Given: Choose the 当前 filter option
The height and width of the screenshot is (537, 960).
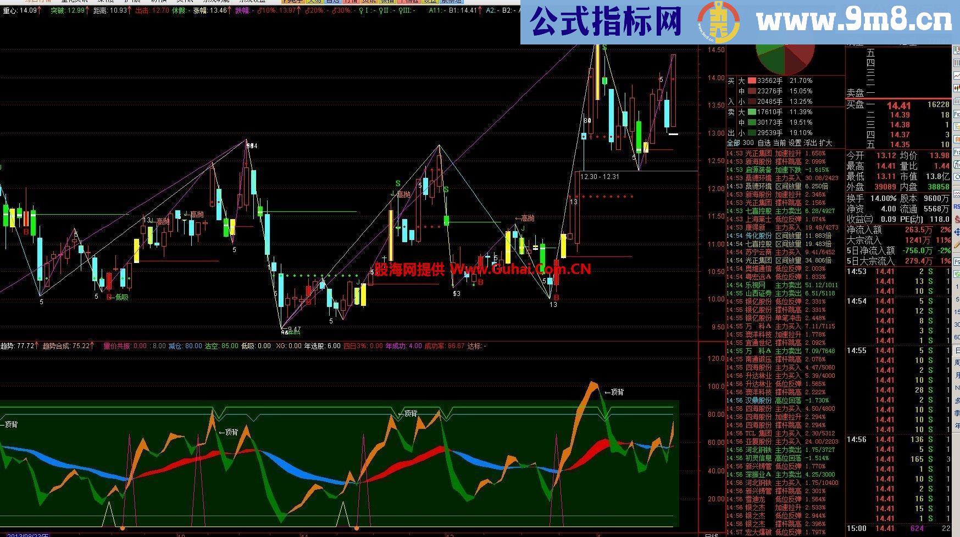Looking at the screenshot, I should coord(779,143).
